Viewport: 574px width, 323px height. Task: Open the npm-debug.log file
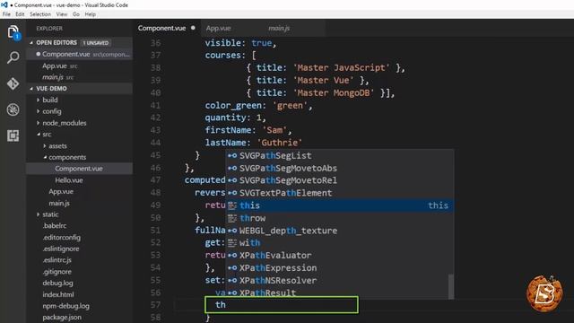pyautogui.click(x=65, y=306)
